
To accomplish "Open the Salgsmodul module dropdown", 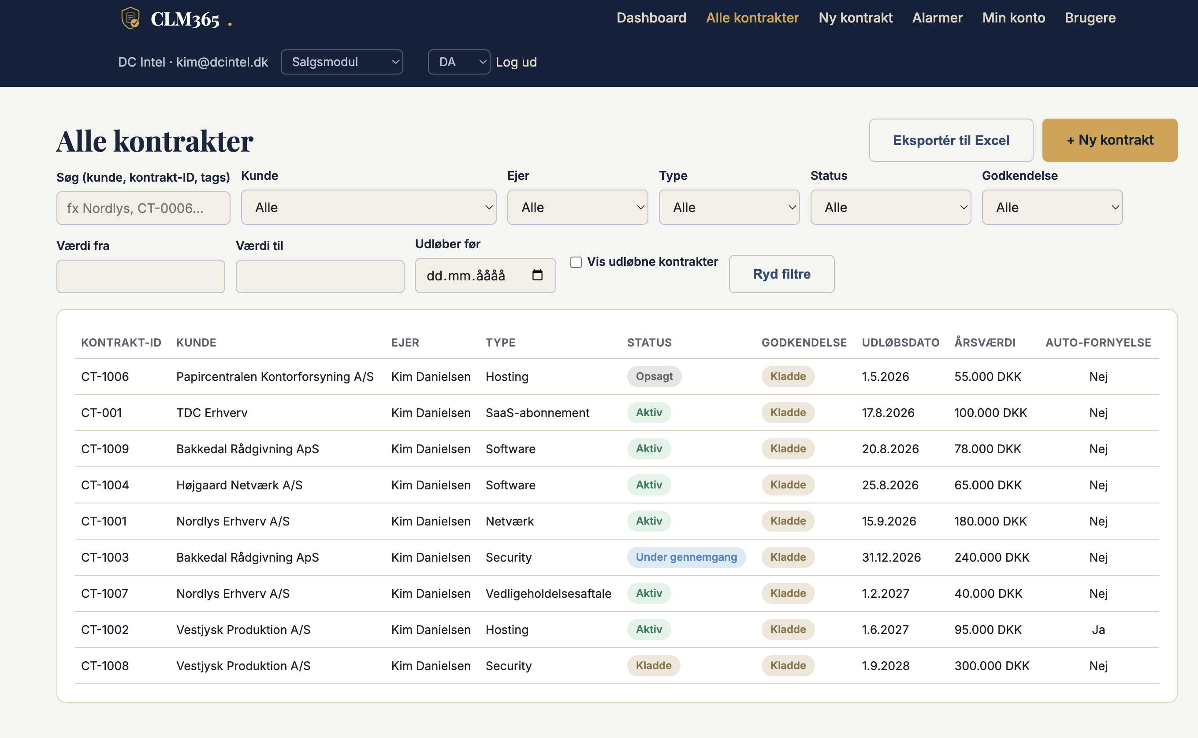I will pyautogui.click(x=342, y=62).
